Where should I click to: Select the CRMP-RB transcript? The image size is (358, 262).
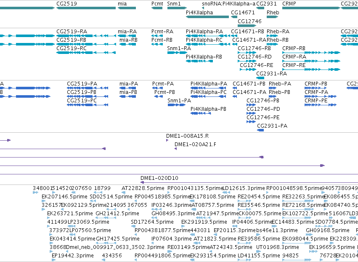(311, 53)
